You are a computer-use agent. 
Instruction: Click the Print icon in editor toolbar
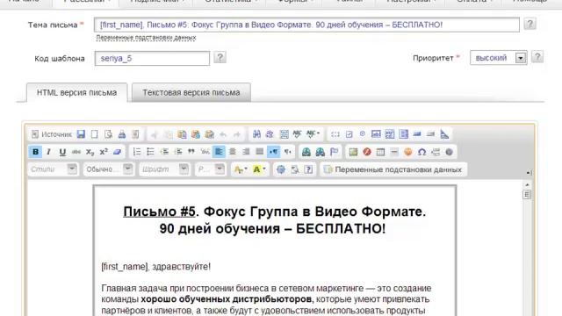click(122, 134)
